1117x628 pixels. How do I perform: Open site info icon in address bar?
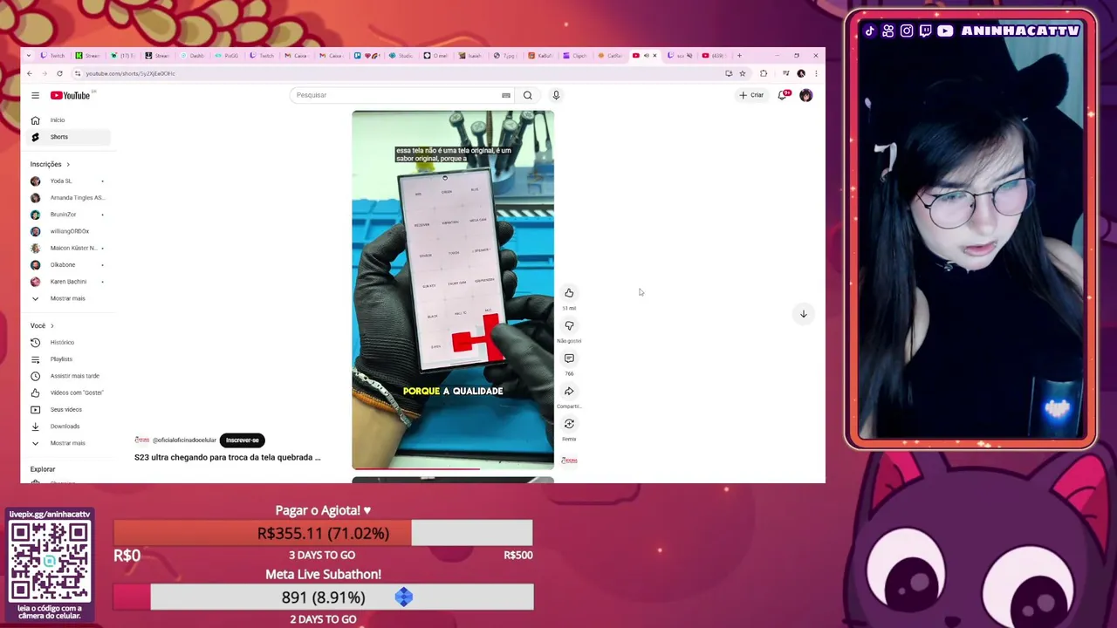click(x=78, y=73)
